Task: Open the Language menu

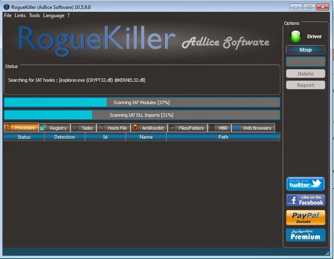Action: coord(54,15)
